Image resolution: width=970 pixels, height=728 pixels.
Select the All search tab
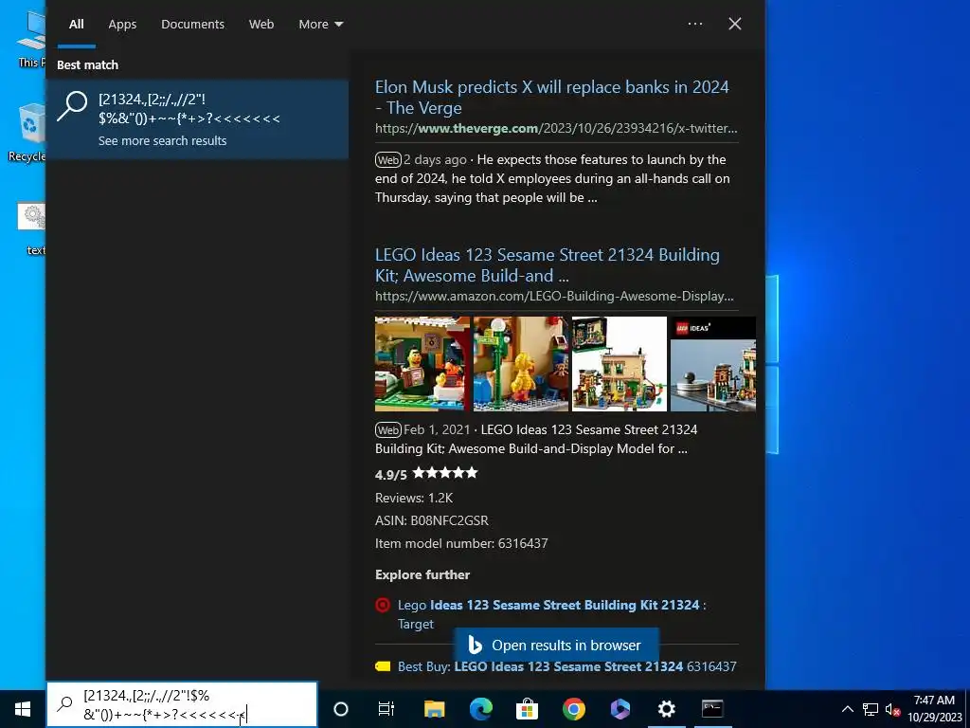77,24
